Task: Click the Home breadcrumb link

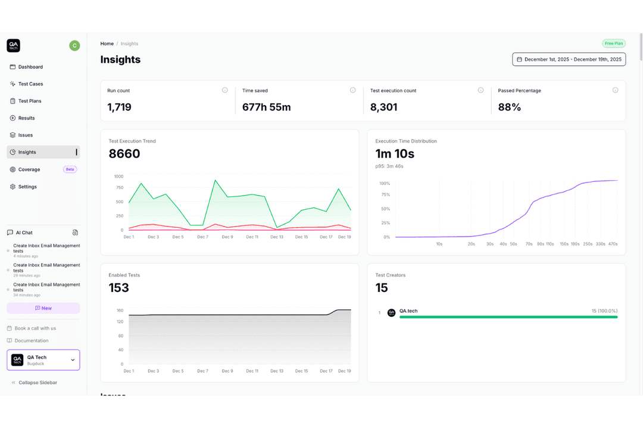Action: (x=107, y=43)
